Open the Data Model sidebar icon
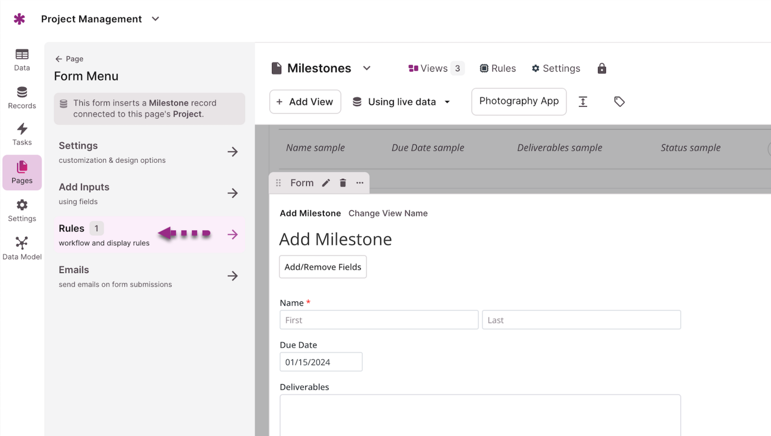 point(22,248)
